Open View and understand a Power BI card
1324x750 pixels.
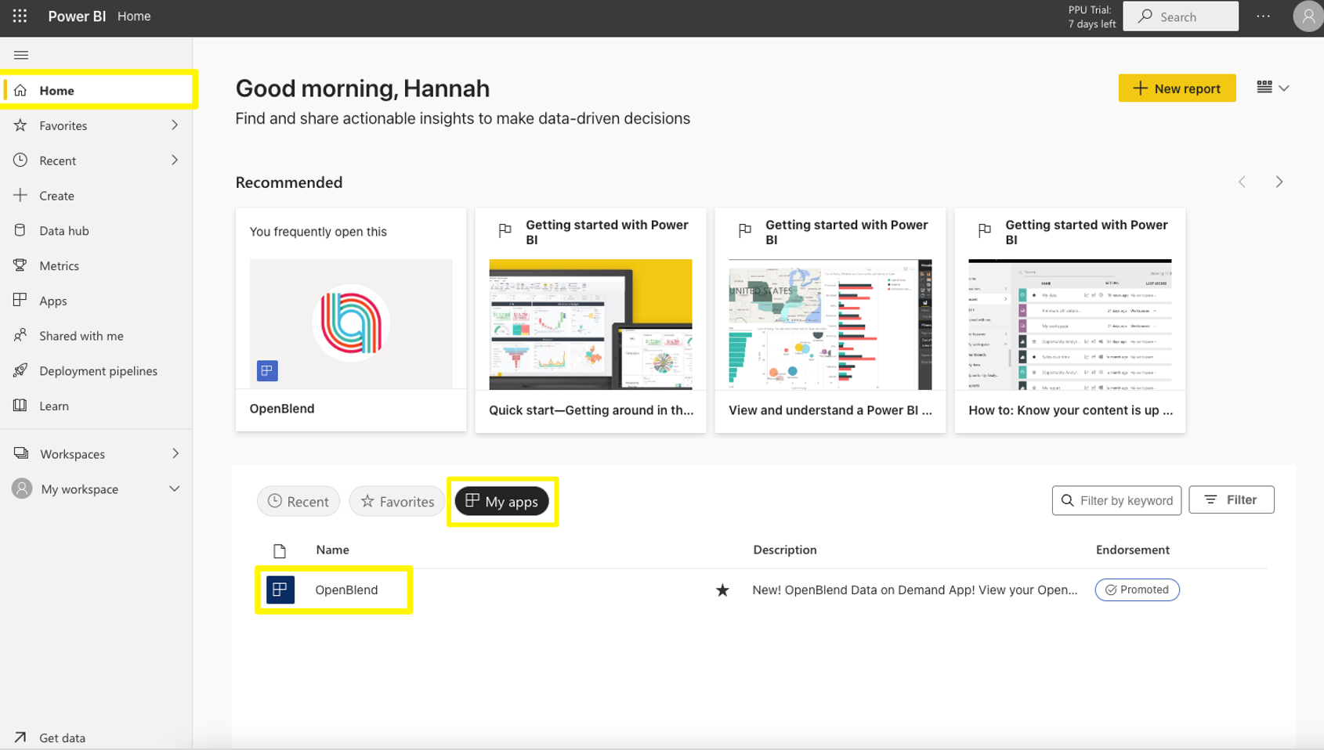[x=830, y=319]
